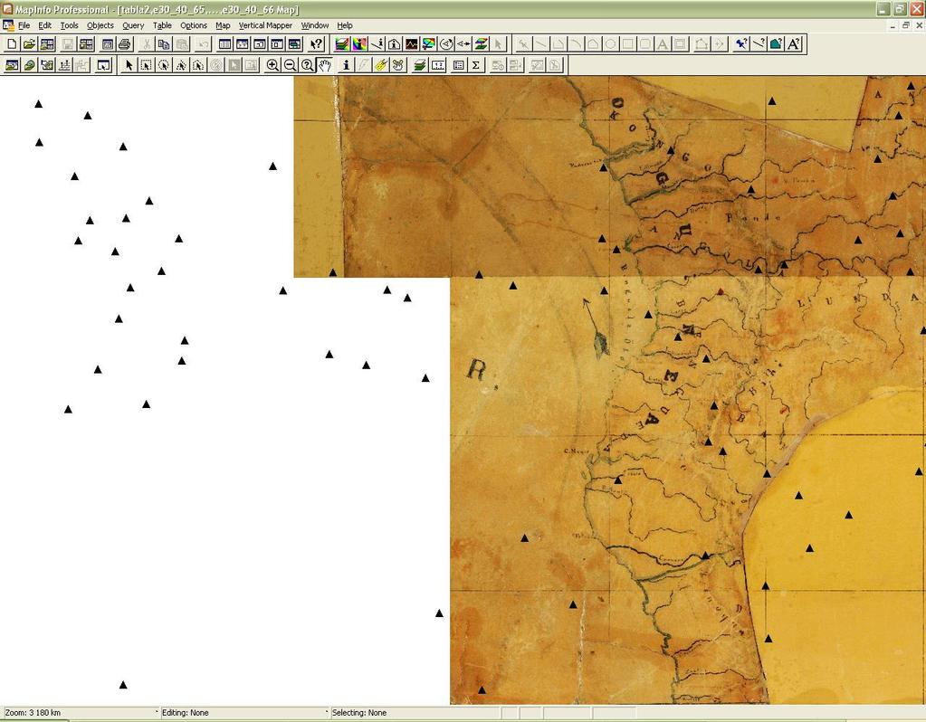Viewport: 926px width, 722px height.
Task: Click the cross-section graph icon
Action: click(412, 44)
